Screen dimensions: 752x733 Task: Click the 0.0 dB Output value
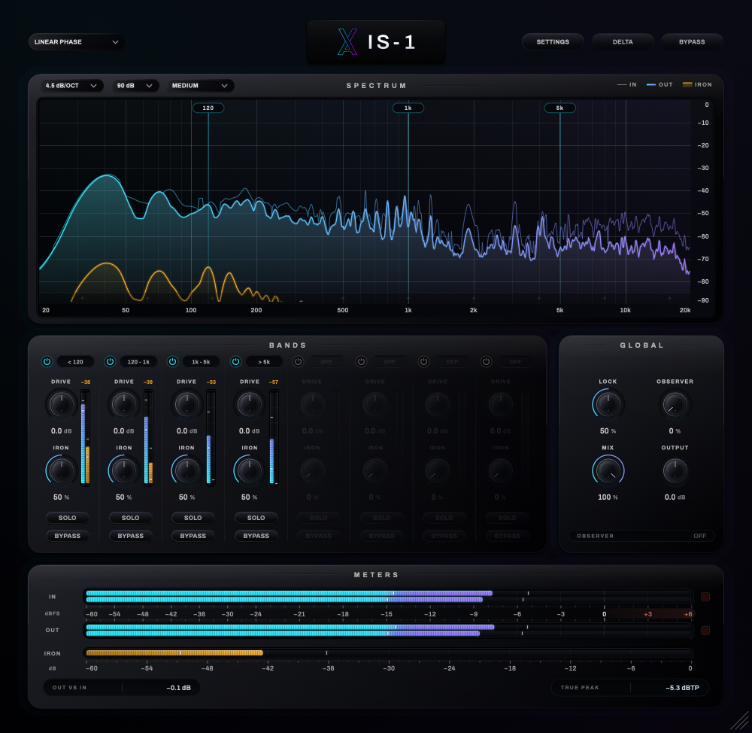tap(675, 497)
